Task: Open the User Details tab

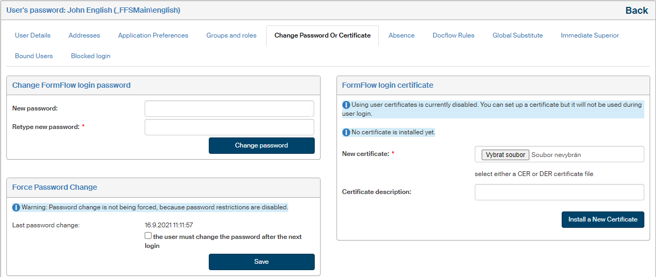Action: 33,35
